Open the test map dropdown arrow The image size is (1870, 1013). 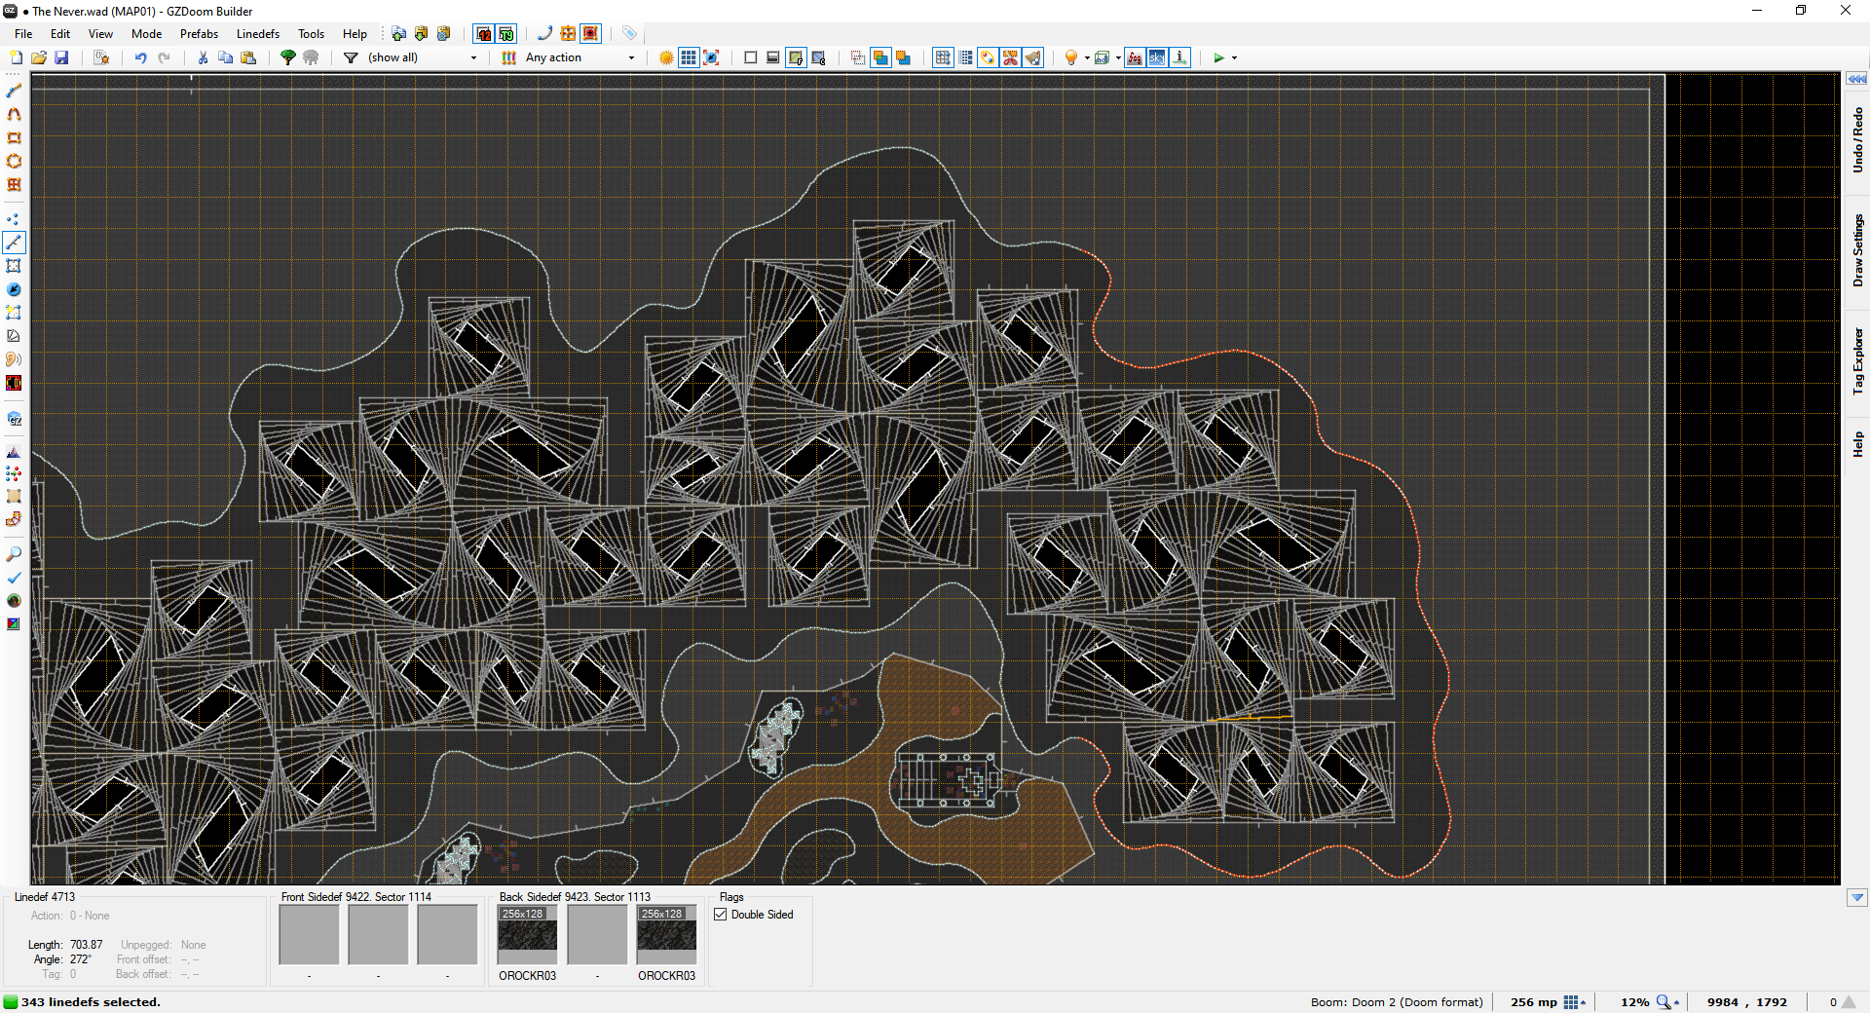pos(1234,57)
